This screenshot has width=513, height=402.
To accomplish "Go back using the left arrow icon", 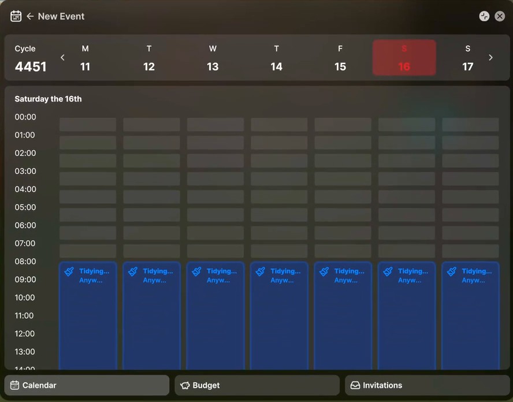I will 30,16.
